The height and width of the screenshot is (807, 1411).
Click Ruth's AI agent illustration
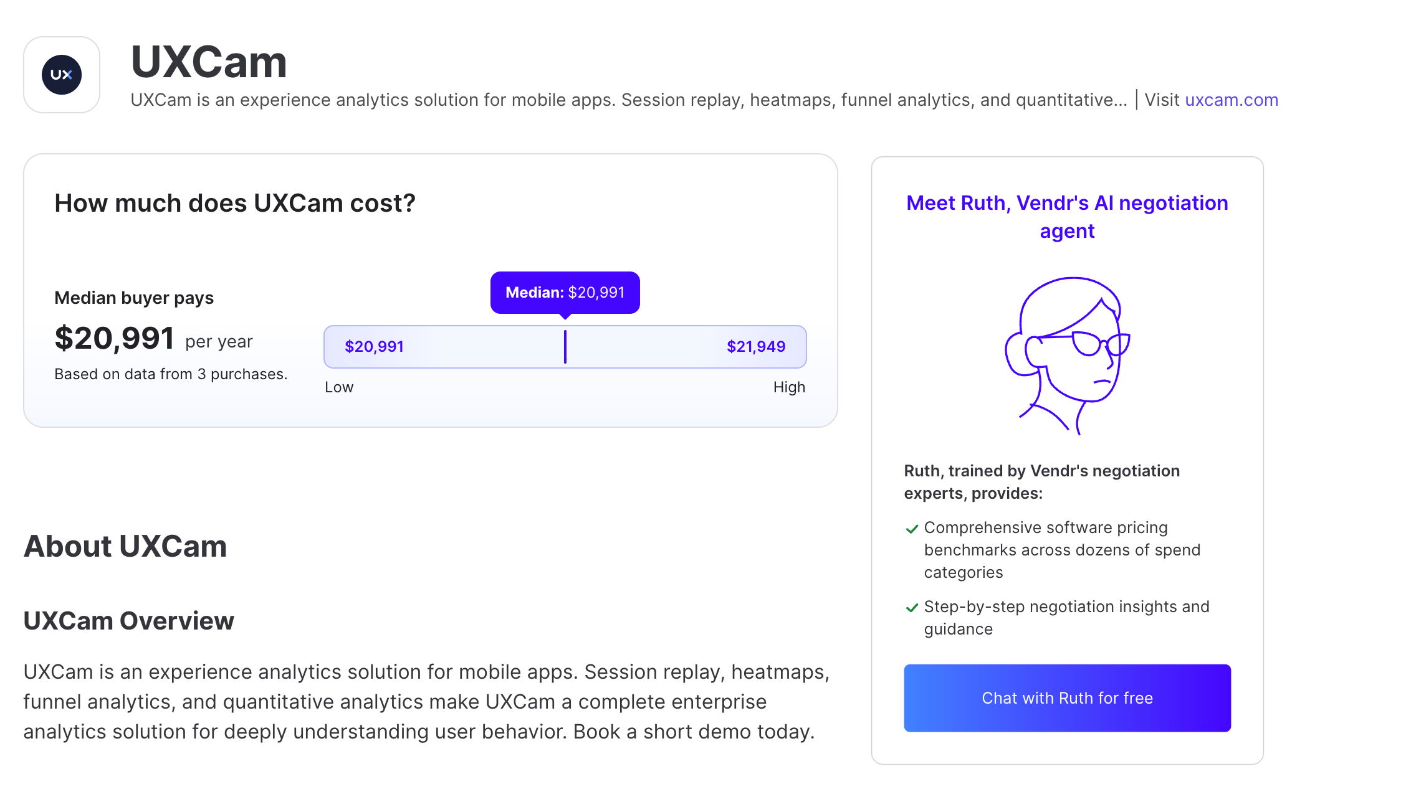pyautogui.click(x=1068, y=356)
